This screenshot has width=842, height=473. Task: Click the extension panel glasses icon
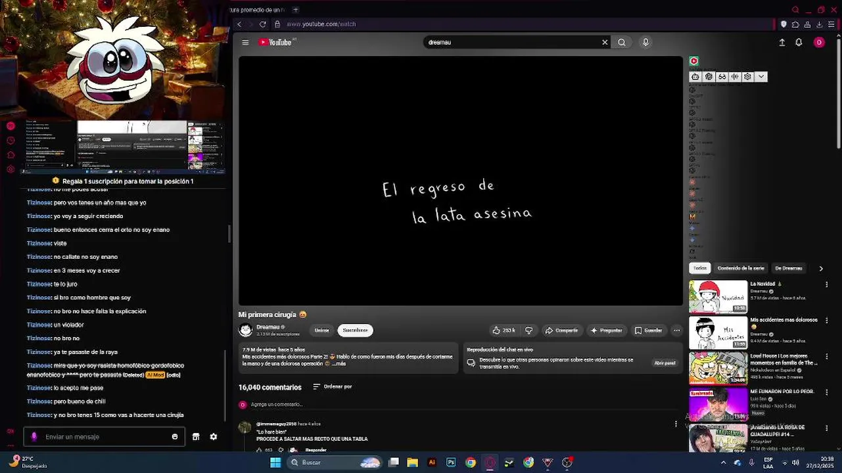point(722,77)
